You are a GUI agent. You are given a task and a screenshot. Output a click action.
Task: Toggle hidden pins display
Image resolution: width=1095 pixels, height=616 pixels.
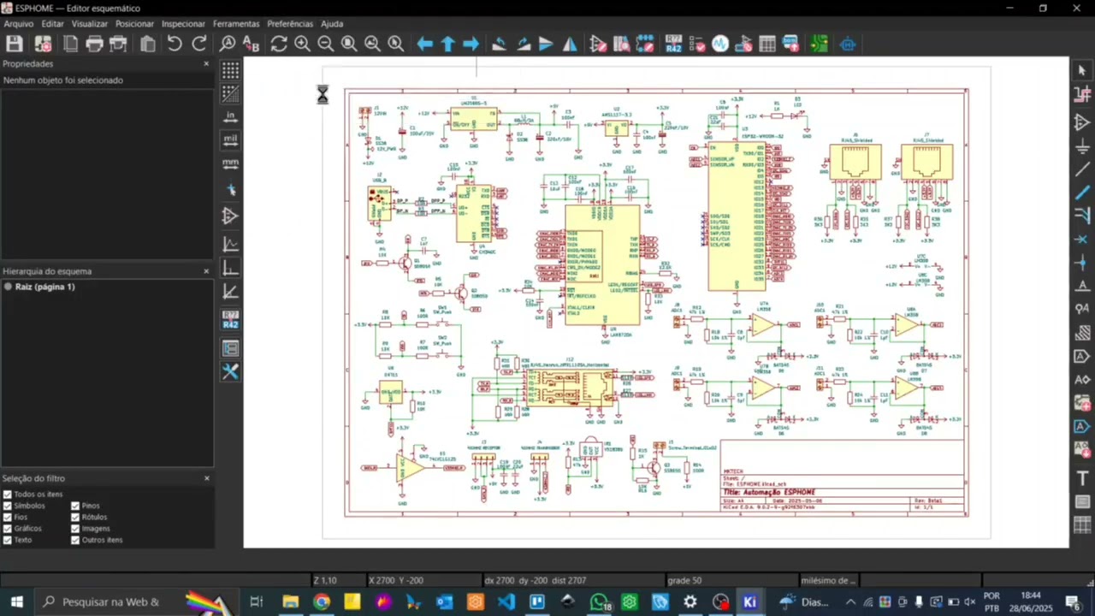pos(230,216)
